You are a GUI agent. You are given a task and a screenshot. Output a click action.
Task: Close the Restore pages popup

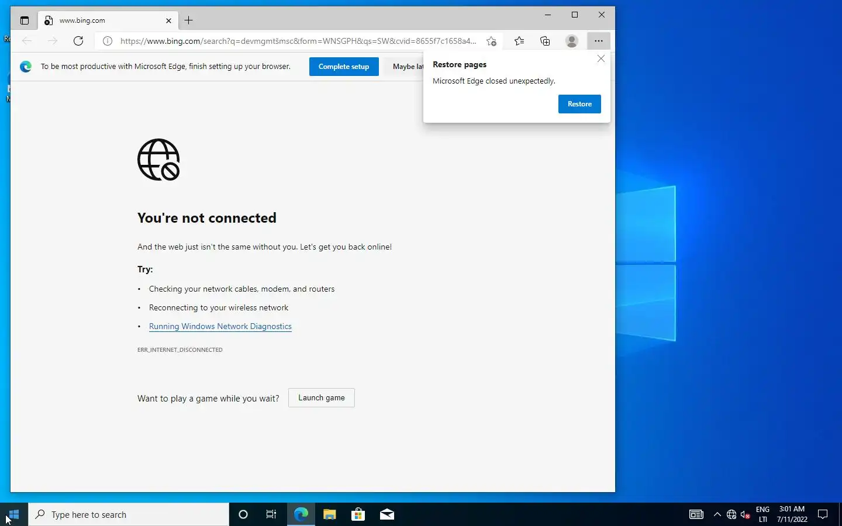pyautogui.click(x=601, y=58)
